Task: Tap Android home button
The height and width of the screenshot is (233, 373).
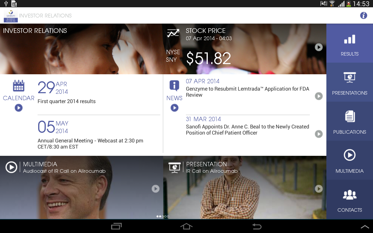Action: (x=186, y=226)
